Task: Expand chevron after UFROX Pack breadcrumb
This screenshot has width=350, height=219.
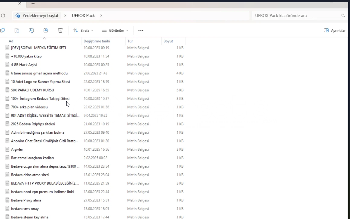Action: coord(101,15)
